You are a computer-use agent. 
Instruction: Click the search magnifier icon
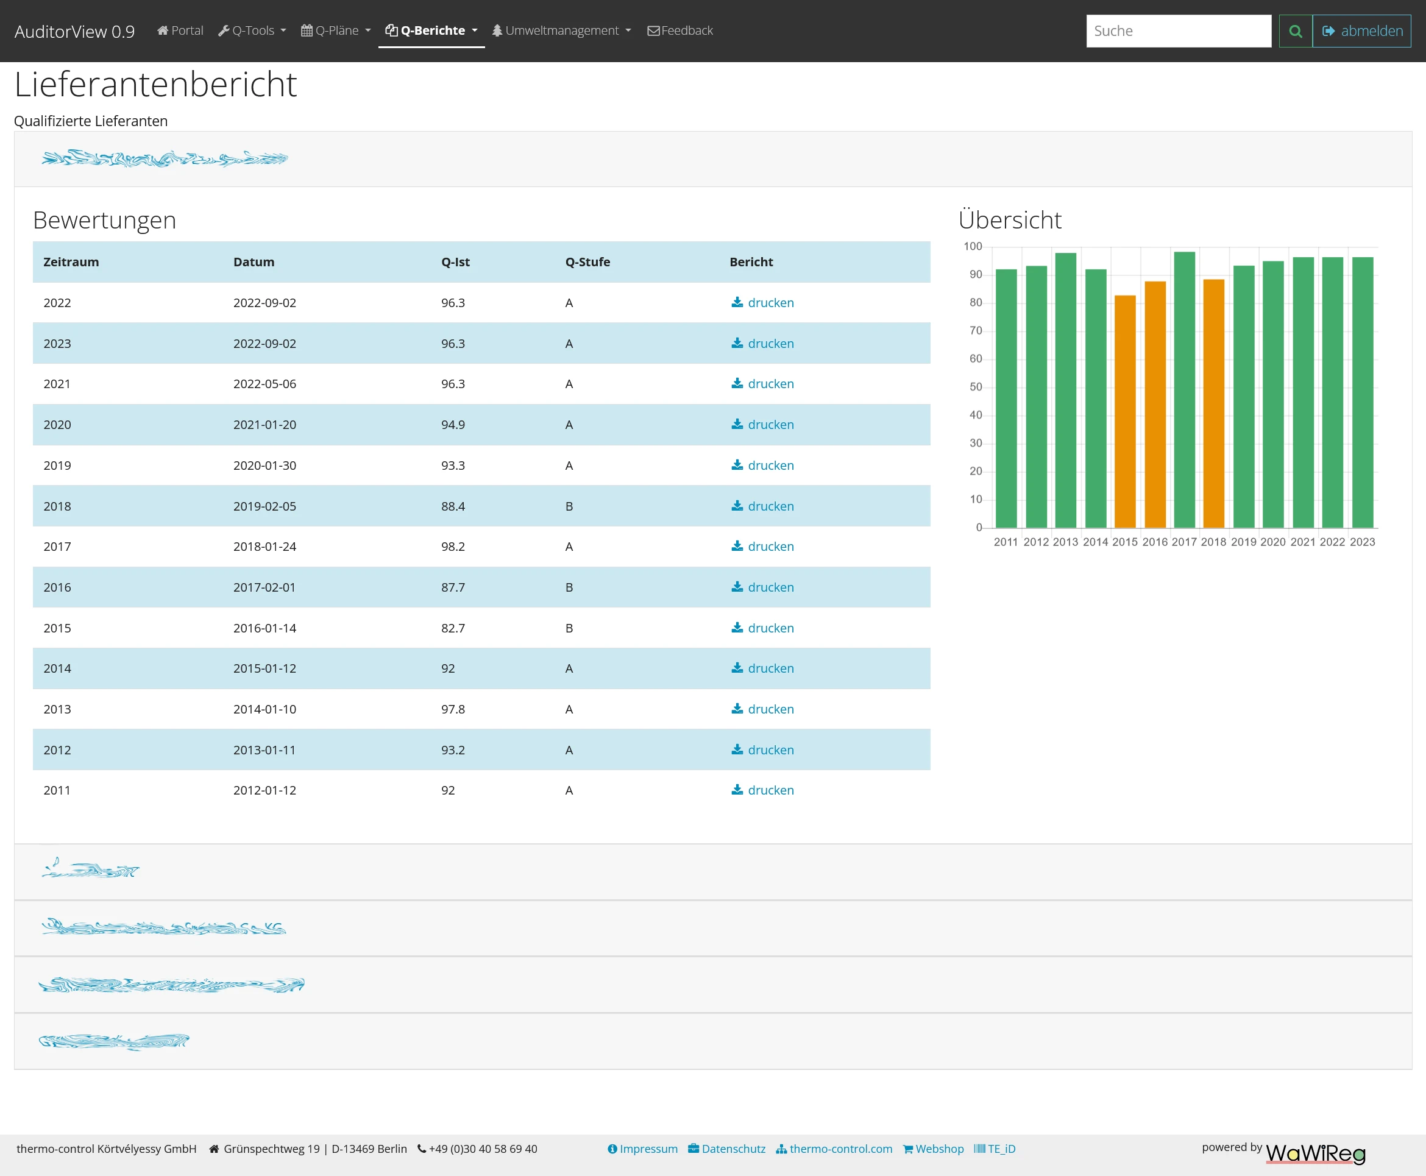click(x=1294, y=30)
